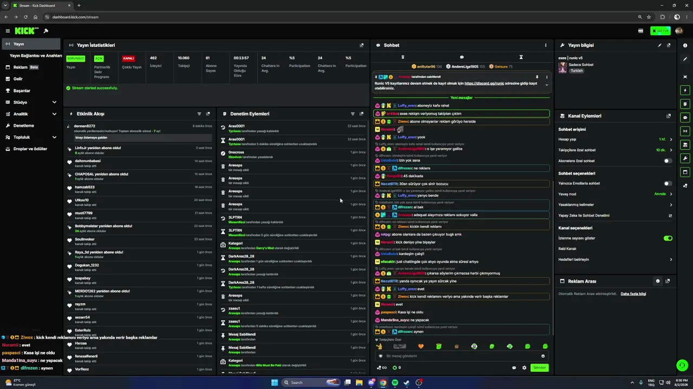This screenshot has width=693, height=389.
Task: Open the discord.gg/runic link
Action: coord(484,83)
